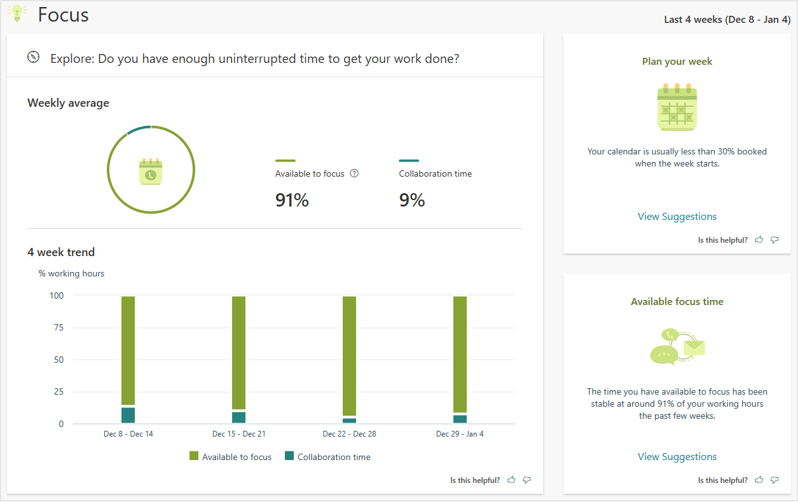This screenshot has height=502, width=798.
Task: Click the Focus lightbulb icon
Action: pos(17,13)
